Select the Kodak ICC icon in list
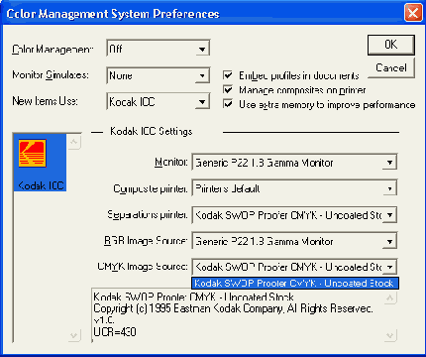 pyautogui.click(x=40, y=163)
